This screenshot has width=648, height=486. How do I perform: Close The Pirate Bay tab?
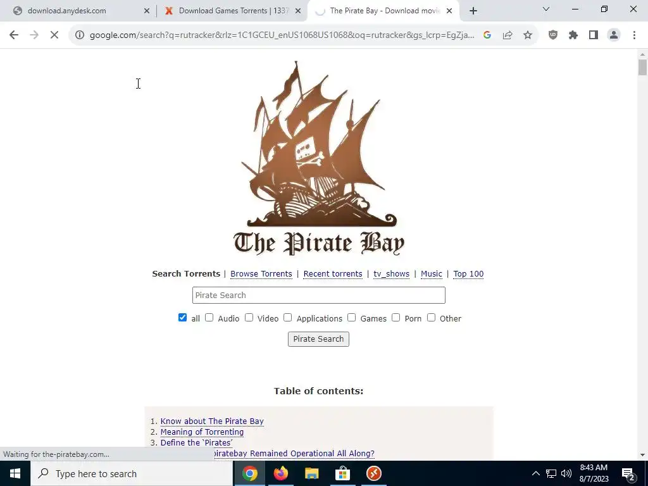point(449,11)
